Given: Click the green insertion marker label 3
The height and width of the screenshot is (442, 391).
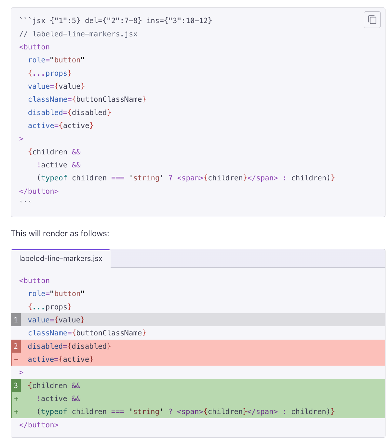Looking at the screenshot, I should click(x=16, y=386).
